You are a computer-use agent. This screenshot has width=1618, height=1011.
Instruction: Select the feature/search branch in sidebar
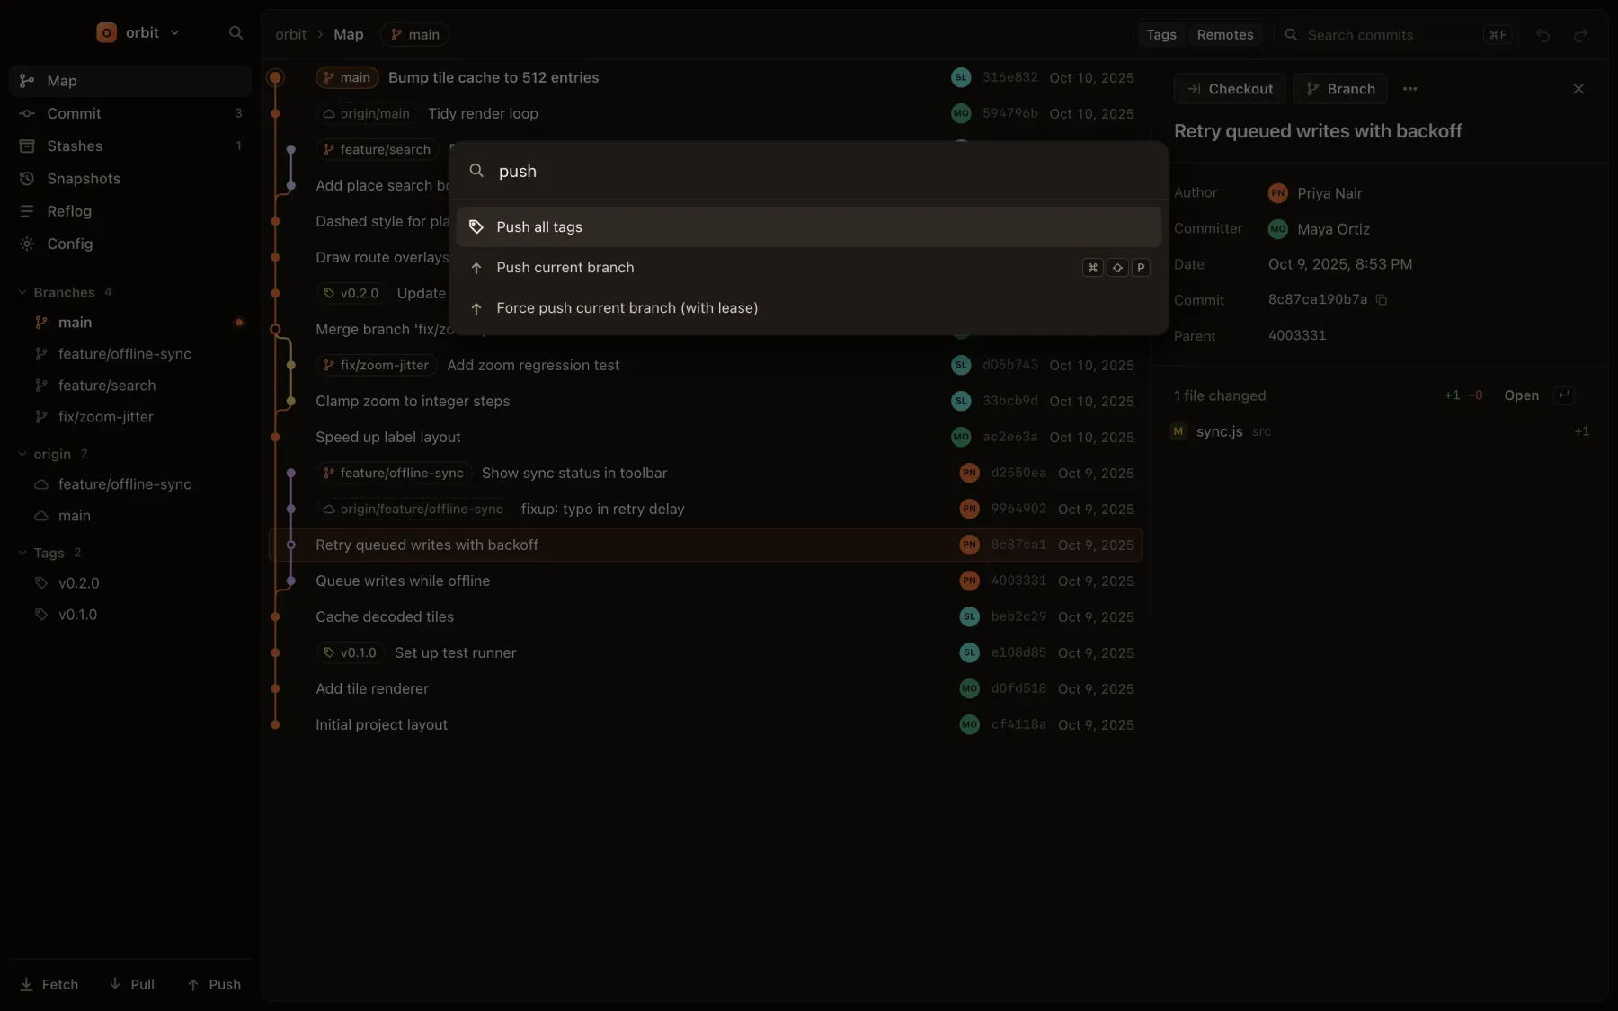[130, 386]
